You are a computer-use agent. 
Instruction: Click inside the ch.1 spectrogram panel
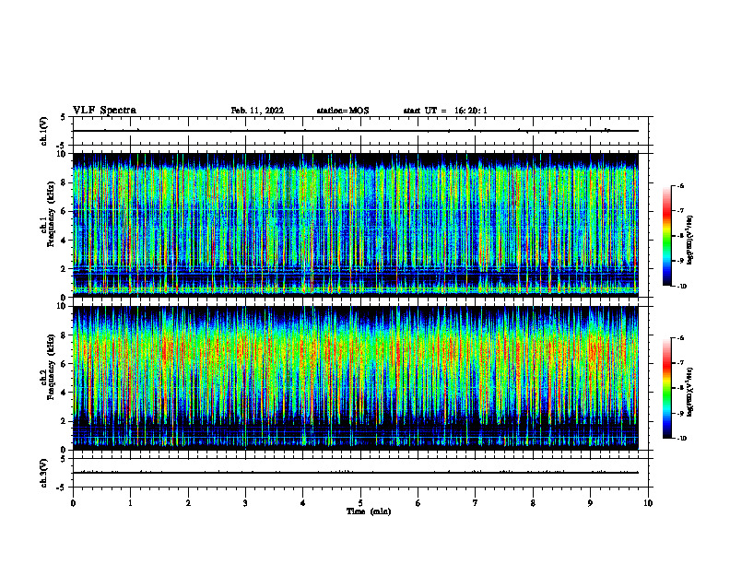[355, 225]
